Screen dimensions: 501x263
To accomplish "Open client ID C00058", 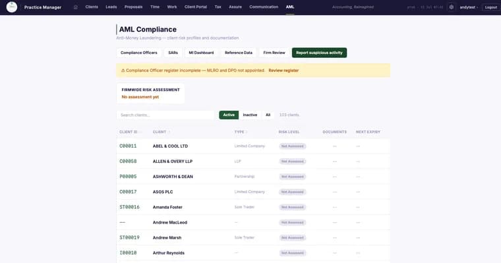I will click(x=128, y=161).
